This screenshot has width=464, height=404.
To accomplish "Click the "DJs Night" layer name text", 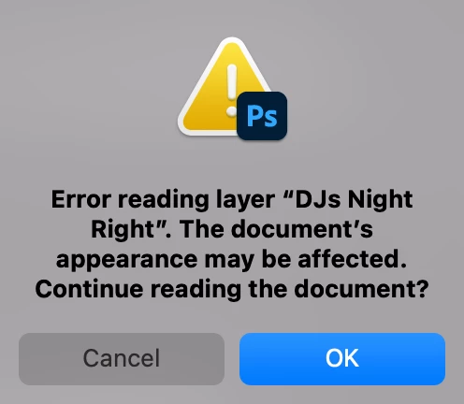I will [x=354, y=199].
